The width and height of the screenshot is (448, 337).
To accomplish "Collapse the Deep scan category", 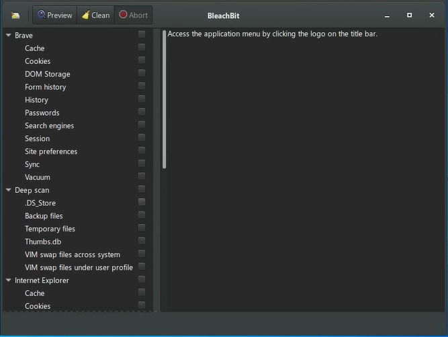I will pos(9,190).
